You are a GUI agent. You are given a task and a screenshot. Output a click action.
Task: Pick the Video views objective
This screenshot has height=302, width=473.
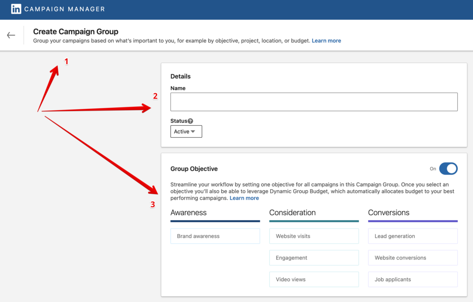tap(314, 279)
